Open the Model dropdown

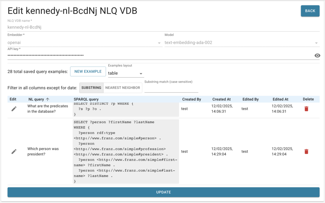pyautogui.click(x=240, y=42)
